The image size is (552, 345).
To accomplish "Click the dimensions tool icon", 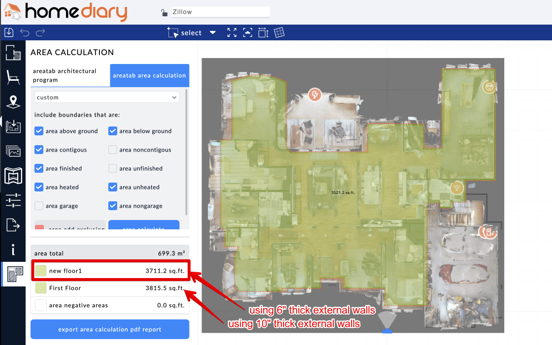I will pos(263,32).
